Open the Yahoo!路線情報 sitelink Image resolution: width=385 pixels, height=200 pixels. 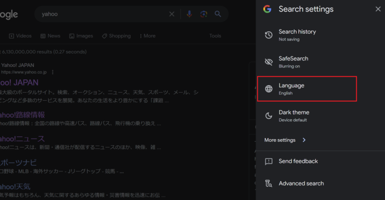pyautogui.click(x=23, y=115)
